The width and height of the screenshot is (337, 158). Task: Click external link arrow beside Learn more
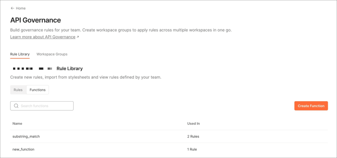[x=78, y=37]
